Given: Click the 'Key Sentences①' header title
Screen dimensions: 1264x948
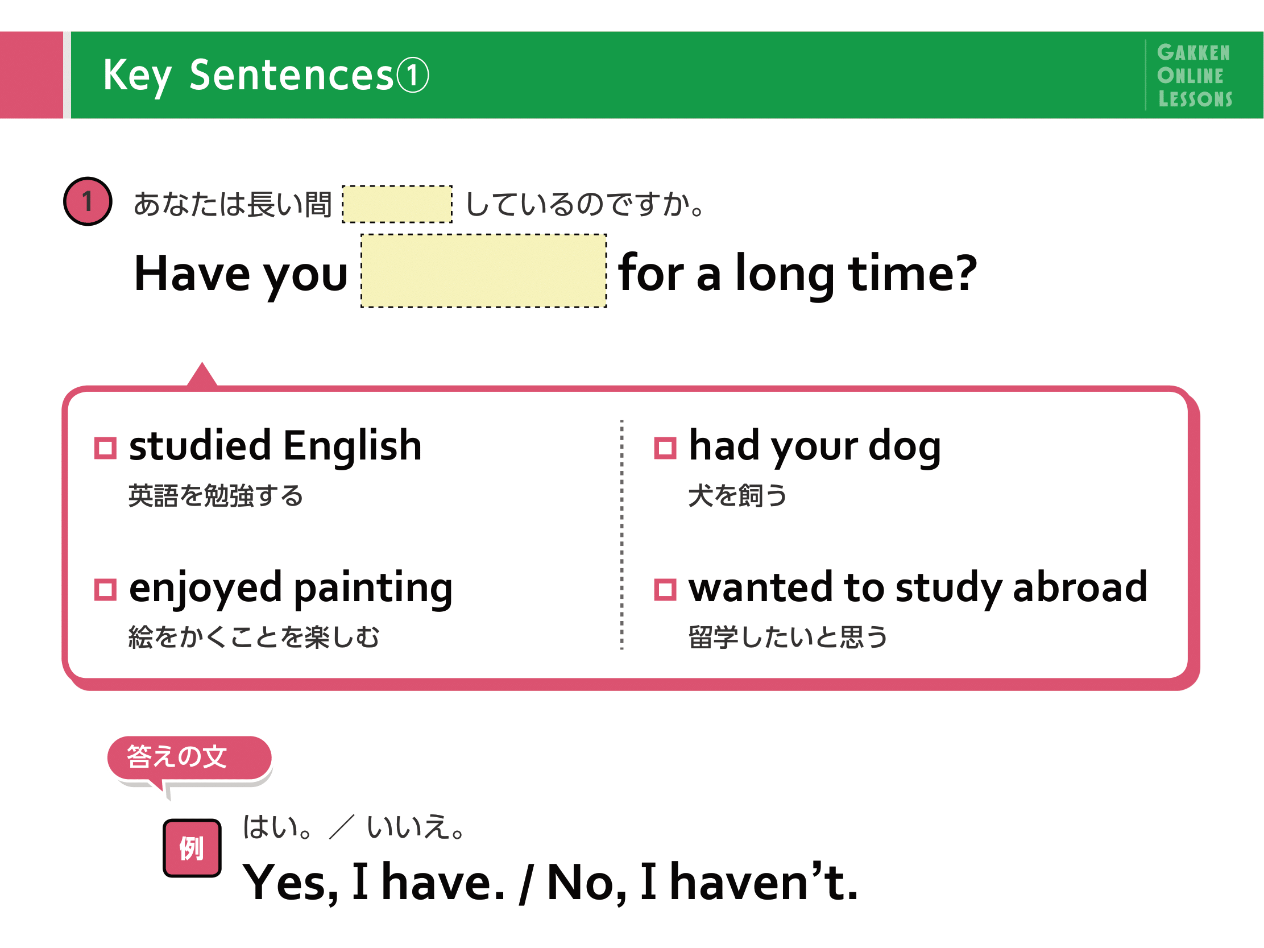Looking at the screenshot, I should (x=266, y=76).
